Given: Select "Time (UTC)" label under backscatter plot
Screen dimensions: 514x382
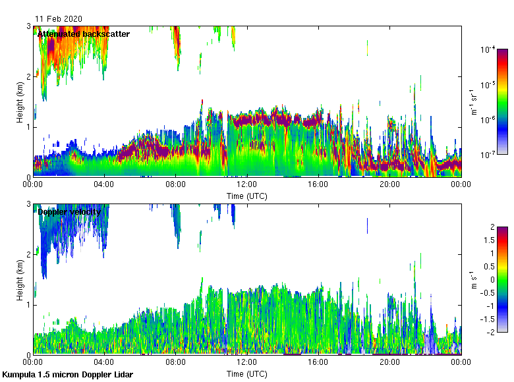Looking at the screenshot, I should tap(246, 196).
